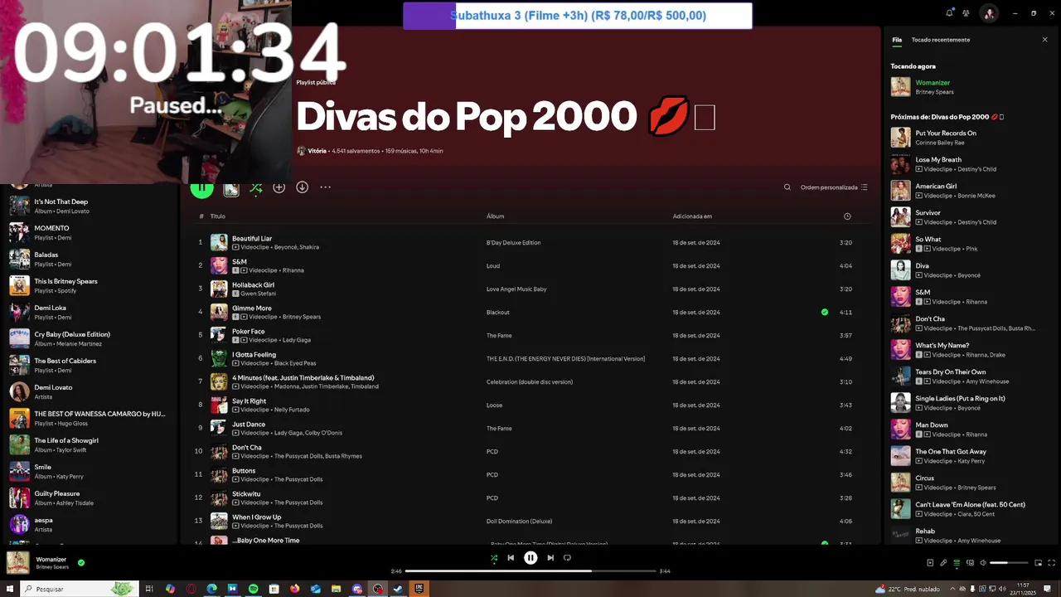Screen dimensions: 1061x597
Task: Open the Doll Domination (Deluxe) album link
Action: tap(519, 522)
